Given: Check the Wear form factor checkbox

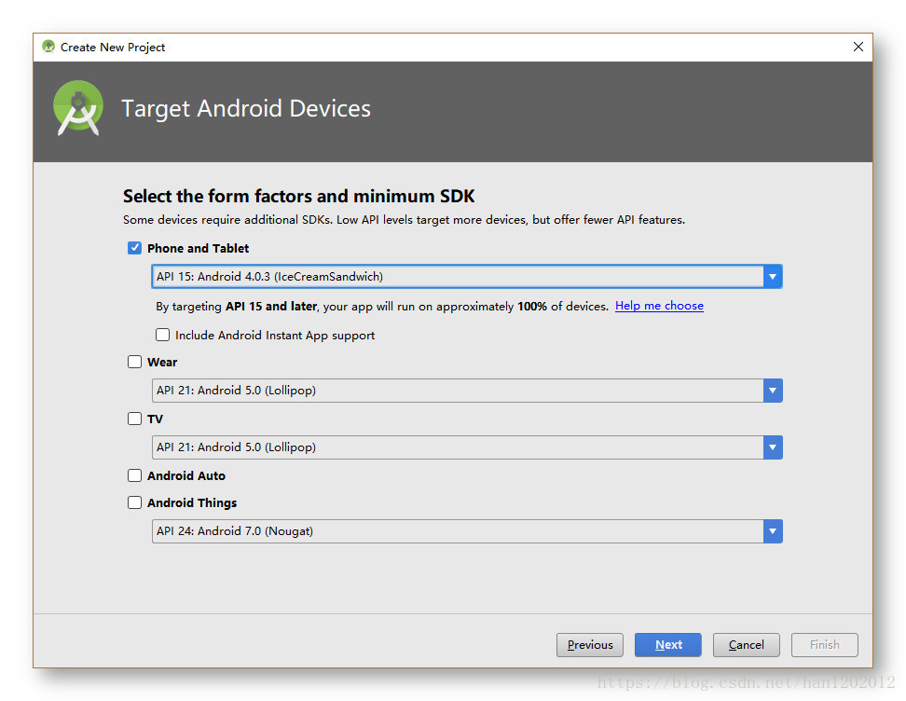Looking at the screenshot, I should pos(134,362).
